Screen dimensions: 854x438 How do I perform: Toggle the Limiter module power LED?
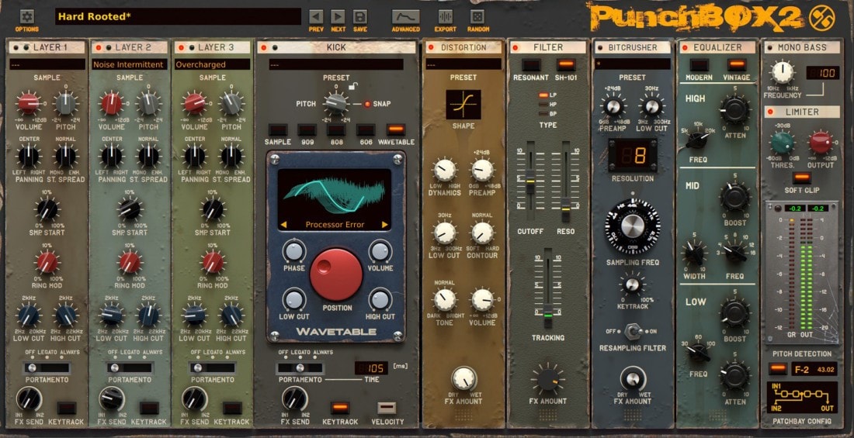[771, 112]
